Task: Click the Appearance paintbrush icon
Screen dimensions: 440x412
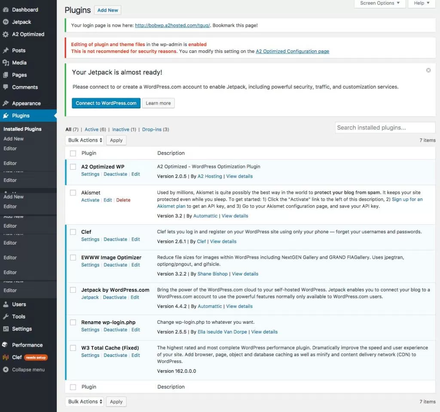Action: [6, 103]
